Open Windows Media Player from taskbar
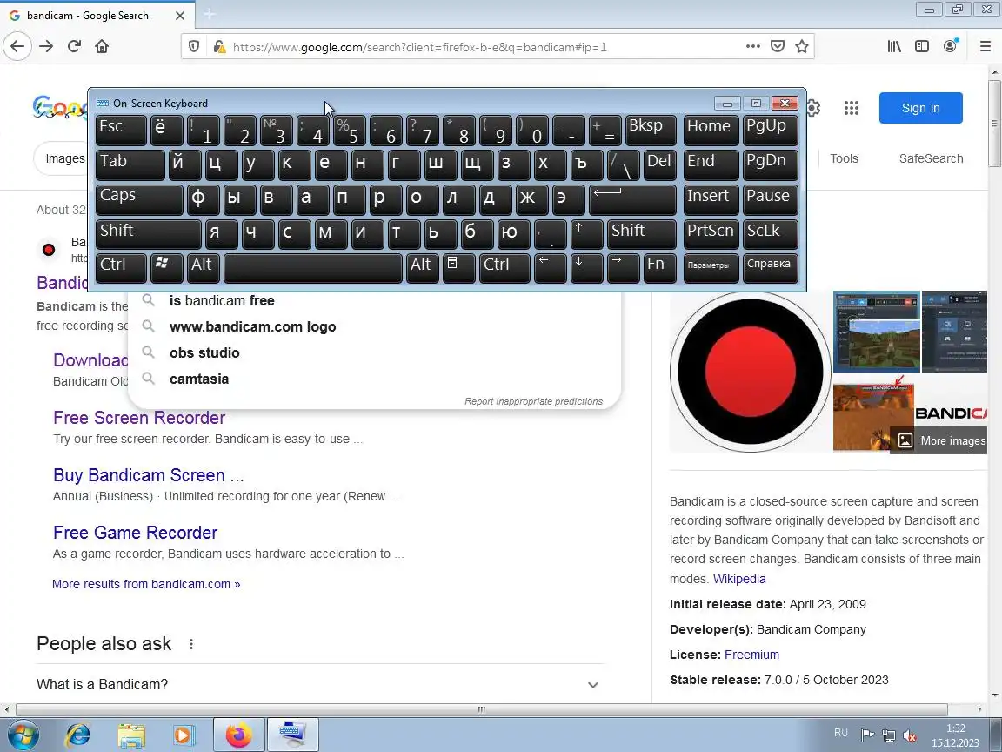1002x752 pixels. [x=184, y=735]
